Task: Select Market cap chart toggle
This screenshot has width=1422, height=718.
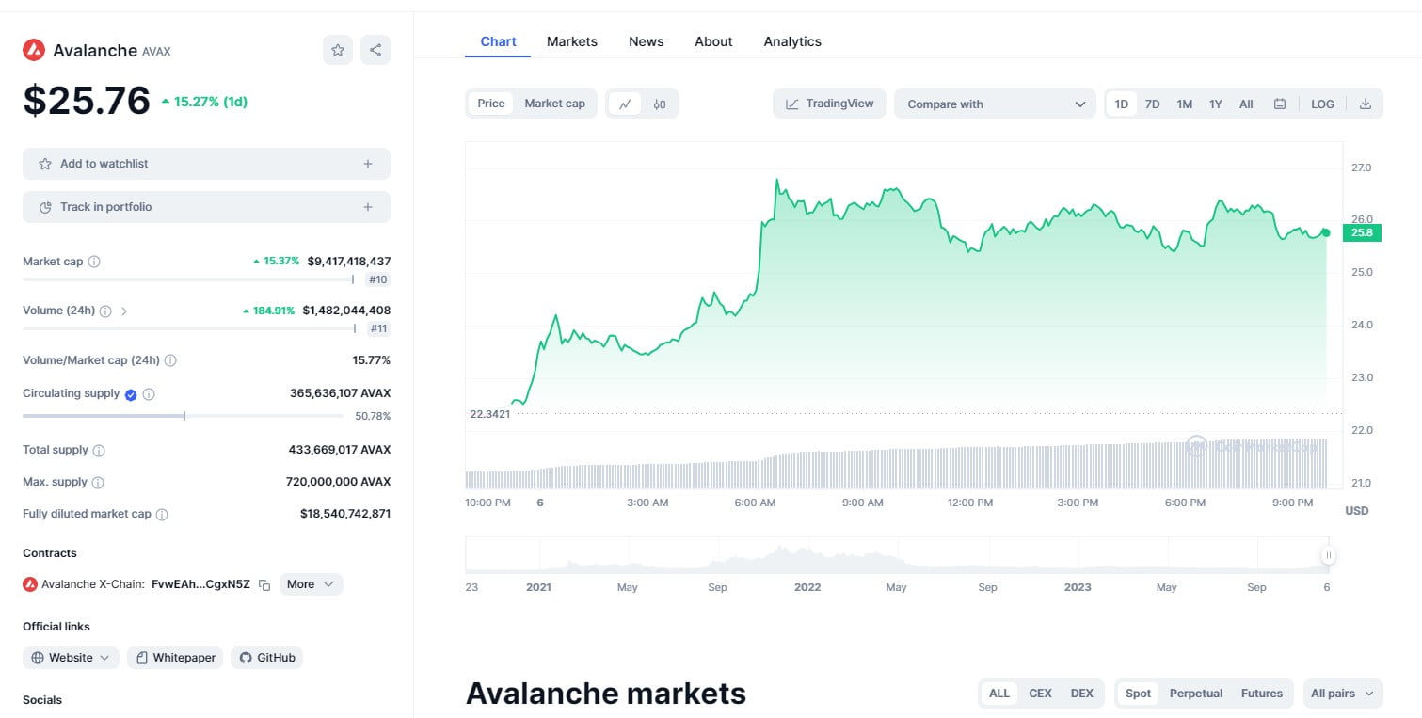Action: tap(554, 104)
